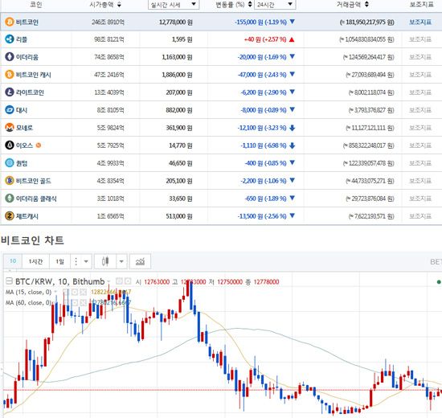The width and height of the screenshot is (442, 418).
Task: Click the Litecoin (라이트코인) coin icon
Action: 10,92
